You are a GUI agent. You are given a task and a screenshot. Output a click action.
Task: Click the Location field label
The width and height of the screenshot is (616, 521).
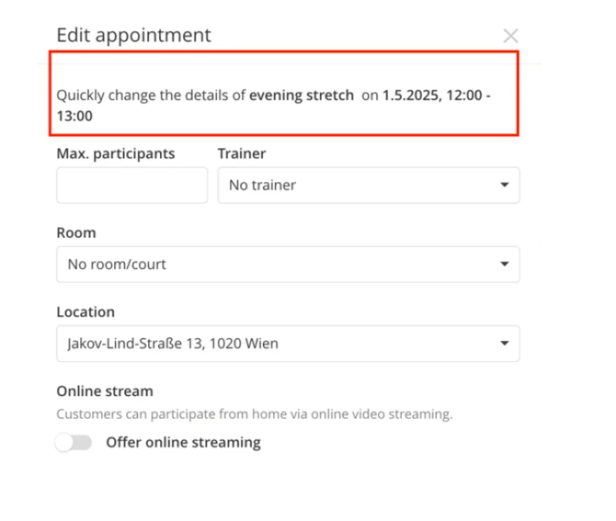tap(86, 312)
